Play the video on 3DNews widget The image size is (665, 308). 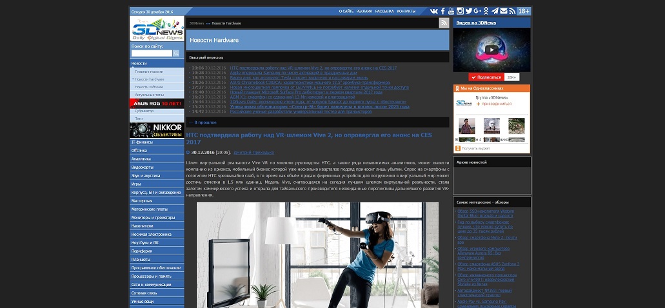pos(491,50)
